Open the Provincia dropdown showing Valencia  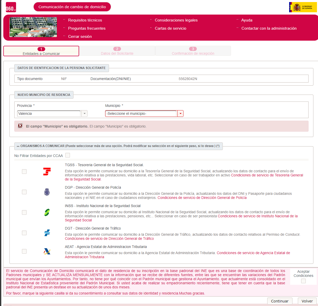pyautogui.click(x=84, y=114)
